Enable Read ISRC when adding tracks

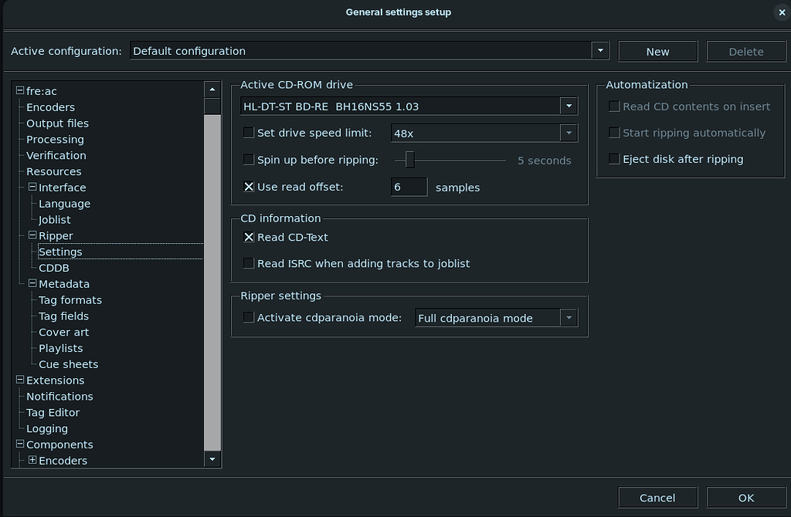[x=248, y=263]
